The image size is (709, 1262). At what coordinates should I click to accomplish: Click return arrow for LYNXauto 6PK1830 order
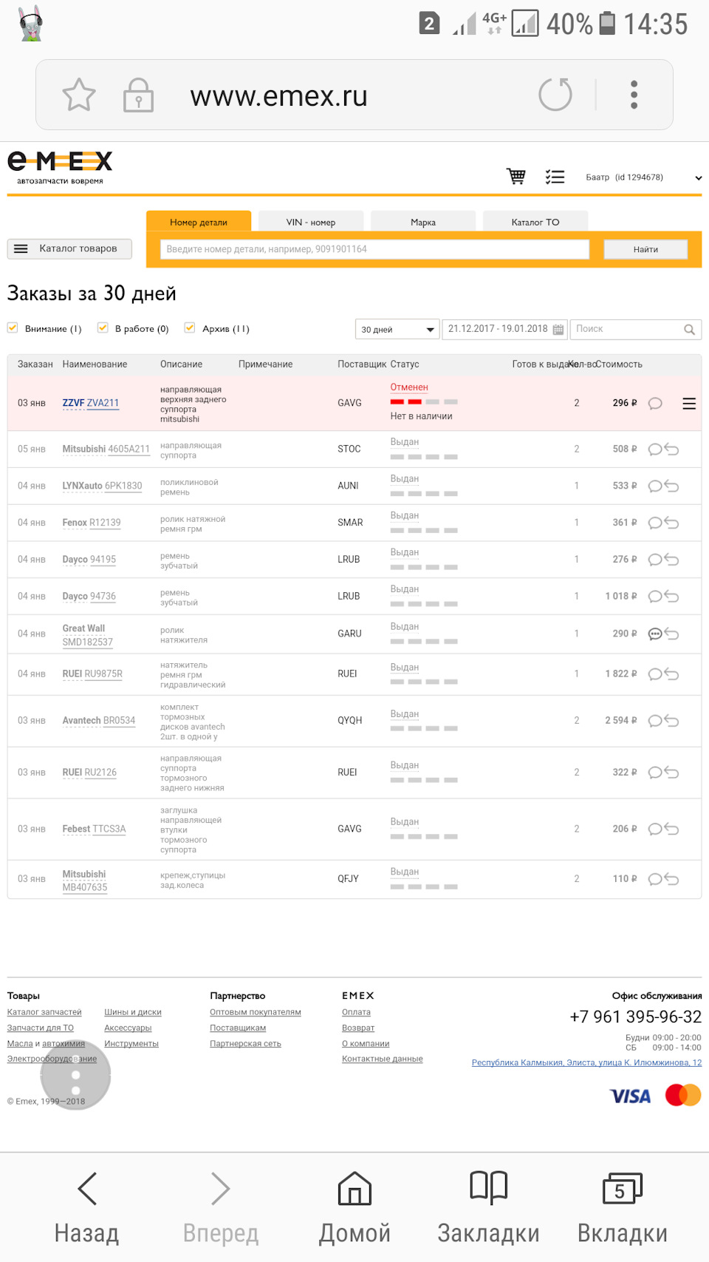(x=671, y=486)
